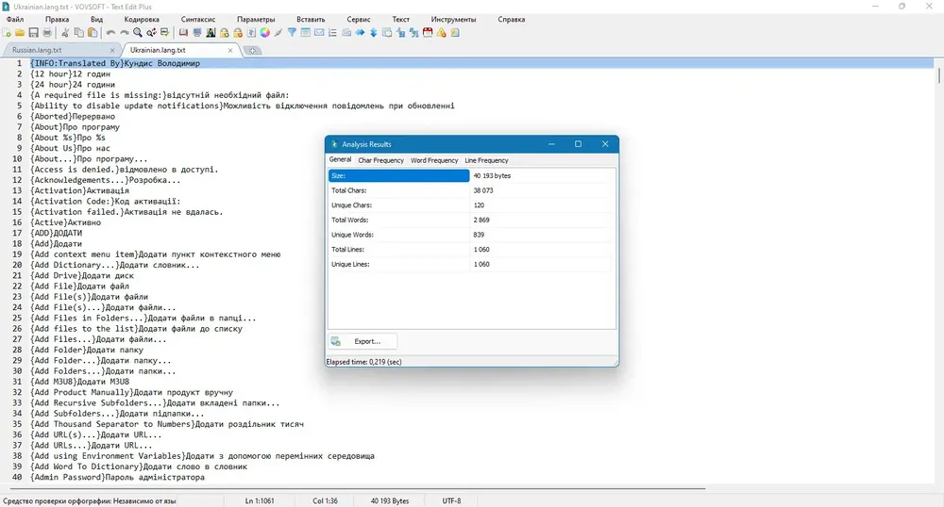Open the Word Frequency tab

tap(434, 160)
